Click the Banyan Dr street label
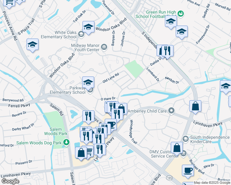 [x=113, y=38]
